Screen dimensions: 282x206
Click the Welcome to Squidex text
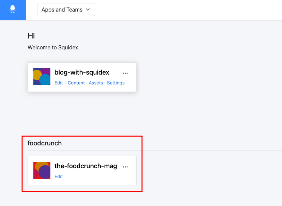53,47
